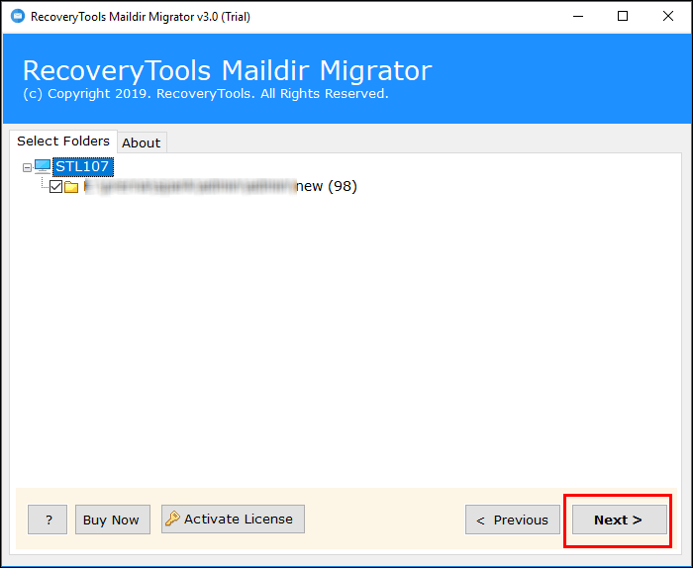Viewport: 693px width, 568px height.
Task: Uncheck the new (98) folder checkbox
Action: 55,186
